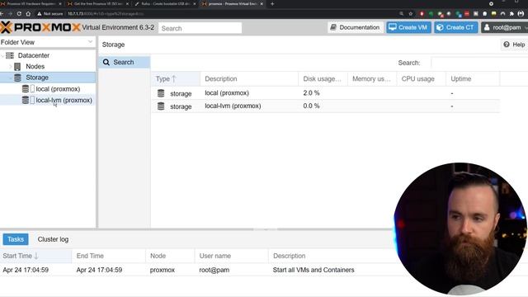The image size is (528, 297).
Task: Sort by Description column in the storage grid
Action: point(249,79)
